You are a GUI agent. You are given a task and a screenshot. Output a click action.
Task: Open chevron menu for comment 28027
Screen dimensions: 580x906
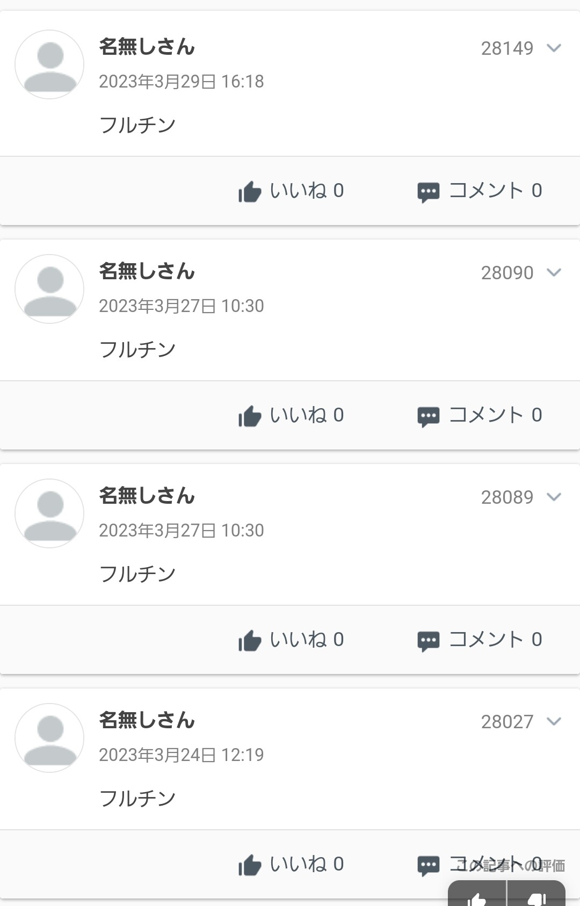coord(554,722)
